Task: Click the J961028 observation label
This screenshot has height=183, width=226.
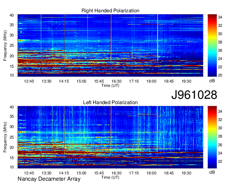Action: click(x=194, y=95)
